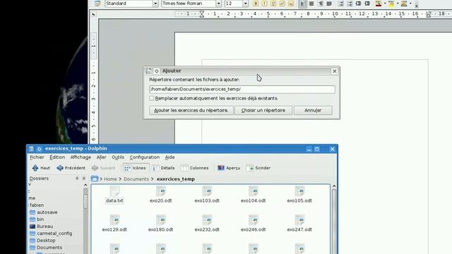Toggle Aperçu preview in Dolphin
Screen dimensions: 452x254
(x=229, y=168)
